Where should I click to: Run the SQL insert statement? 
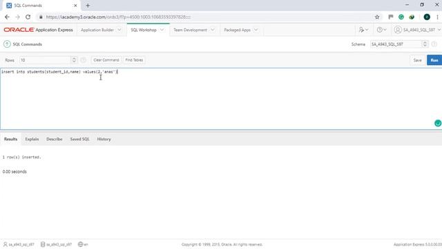point(434,60)
